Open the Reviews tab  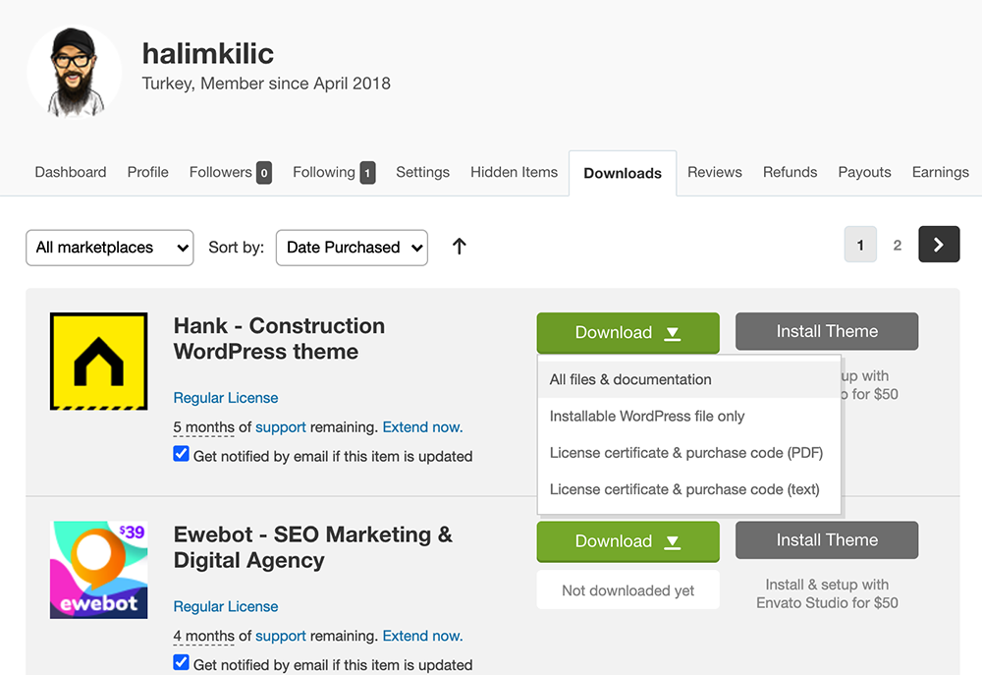(715, 172)
